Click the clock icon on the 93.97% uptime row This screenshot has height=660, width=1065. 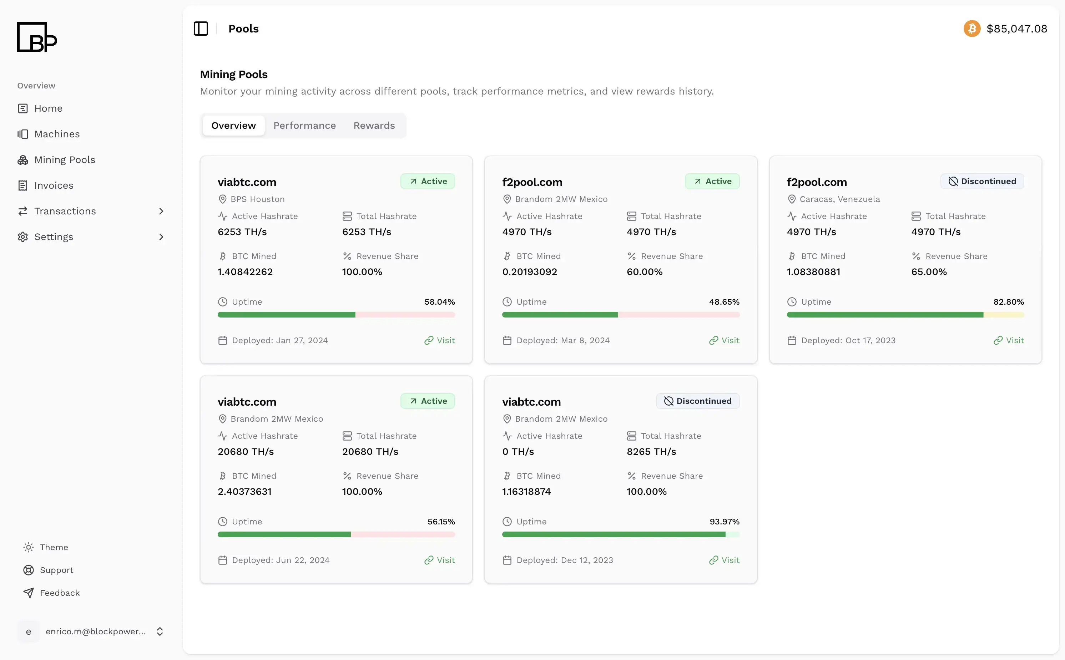(507, 522)
